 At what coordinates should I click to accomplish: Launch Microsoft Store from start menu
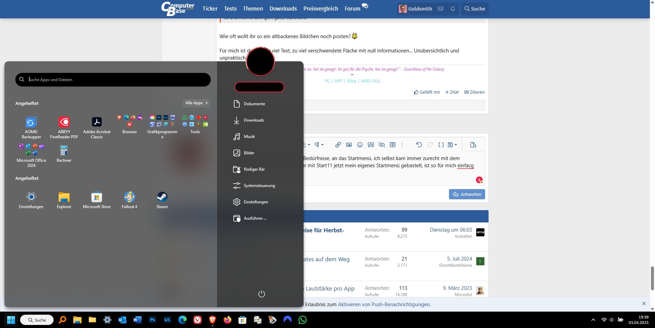tap(97, 200)
